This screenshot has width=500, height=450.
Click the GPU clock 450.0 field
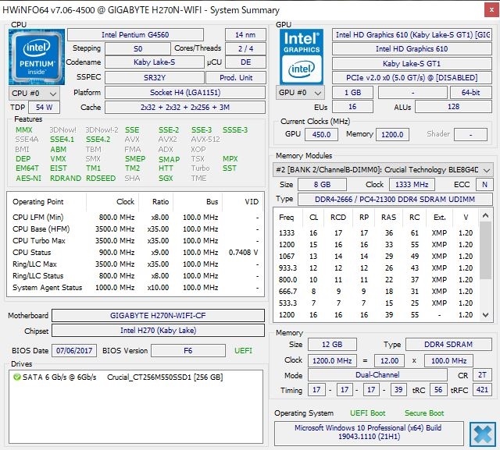(x=321, y=134)
